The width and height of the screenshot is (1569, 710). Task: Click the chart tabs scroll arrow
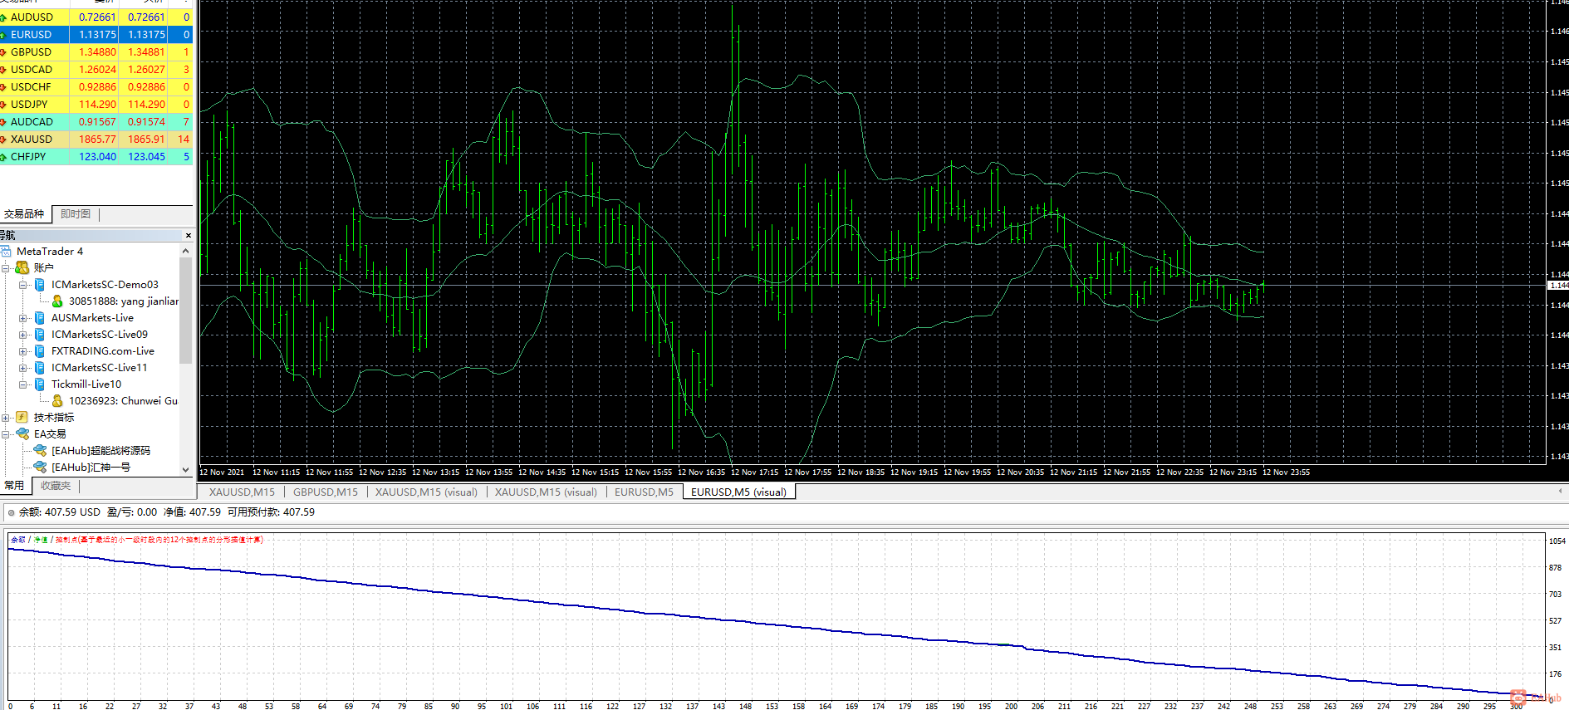(1560, 492)
